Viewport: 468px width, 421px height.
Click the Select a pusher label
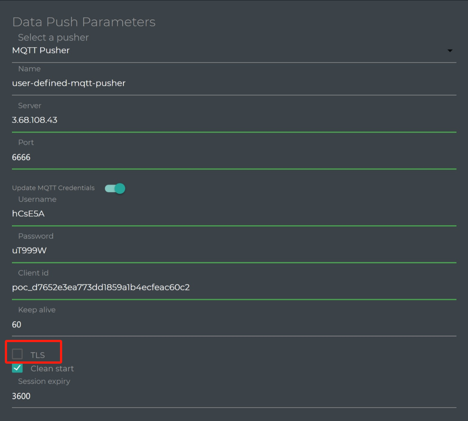tap(53, 38)
